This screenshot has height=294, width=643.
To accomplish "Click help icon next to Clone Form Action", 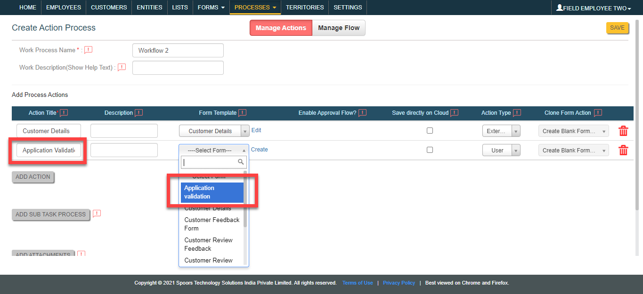I will pos(598,113).
